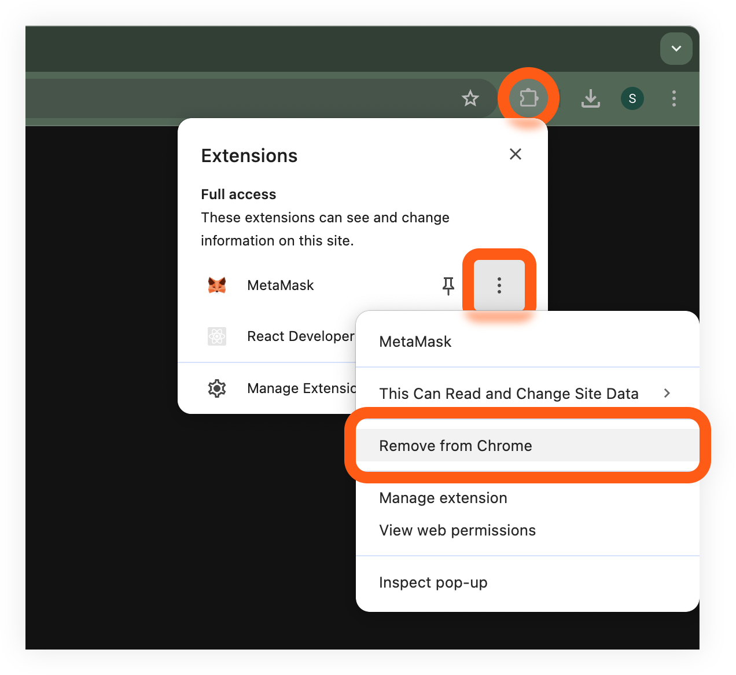The width and height of the screenshot is (736, 675).
Task: Open Manage Extensions link
Action: pyautogui.click(x=267, y=388)
